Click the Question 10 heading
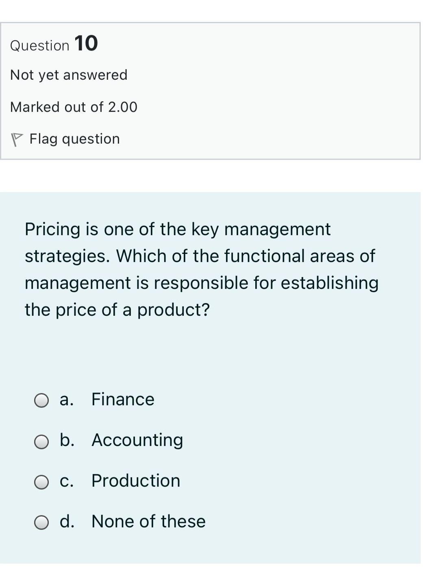 pos(54,44)
